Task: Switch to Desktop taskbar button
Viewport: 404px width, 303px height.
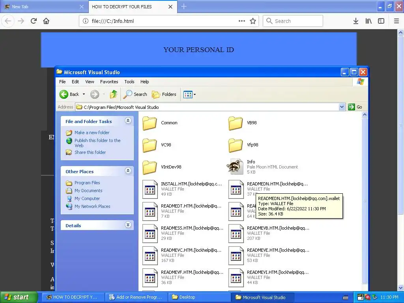Action: (199, 297)
